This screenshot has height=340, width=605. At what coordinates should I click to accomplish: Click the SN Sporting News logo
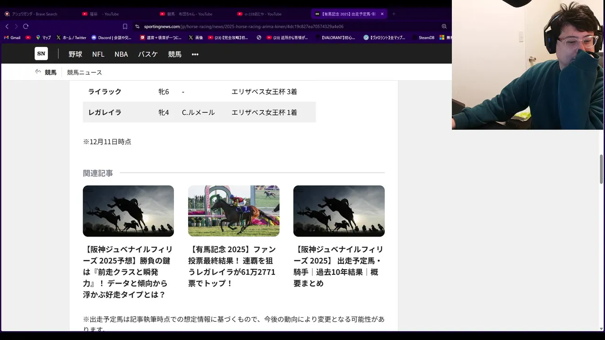(41, 53)
